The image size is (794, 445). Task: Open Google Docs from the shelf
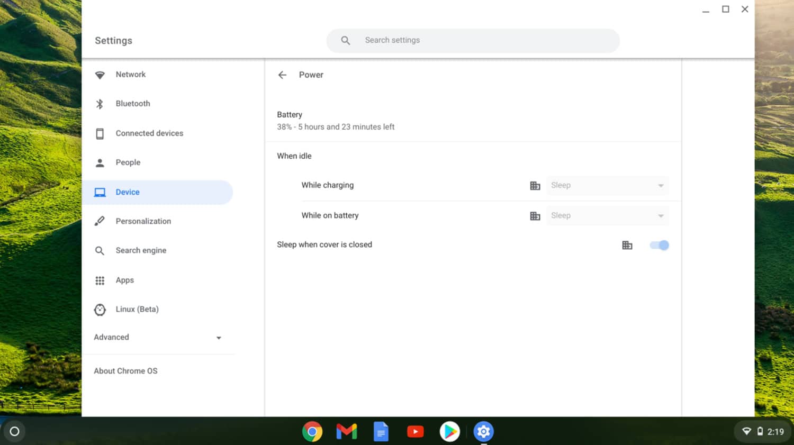click(381, 432)
